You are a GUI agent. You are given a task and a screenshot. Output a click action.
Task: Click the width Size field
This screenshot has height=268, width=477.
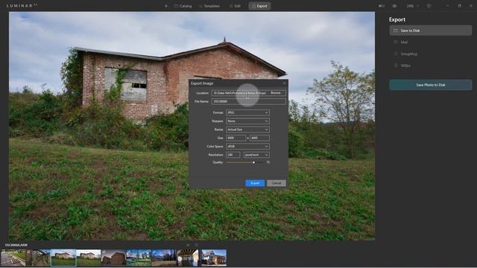point(236,138)
